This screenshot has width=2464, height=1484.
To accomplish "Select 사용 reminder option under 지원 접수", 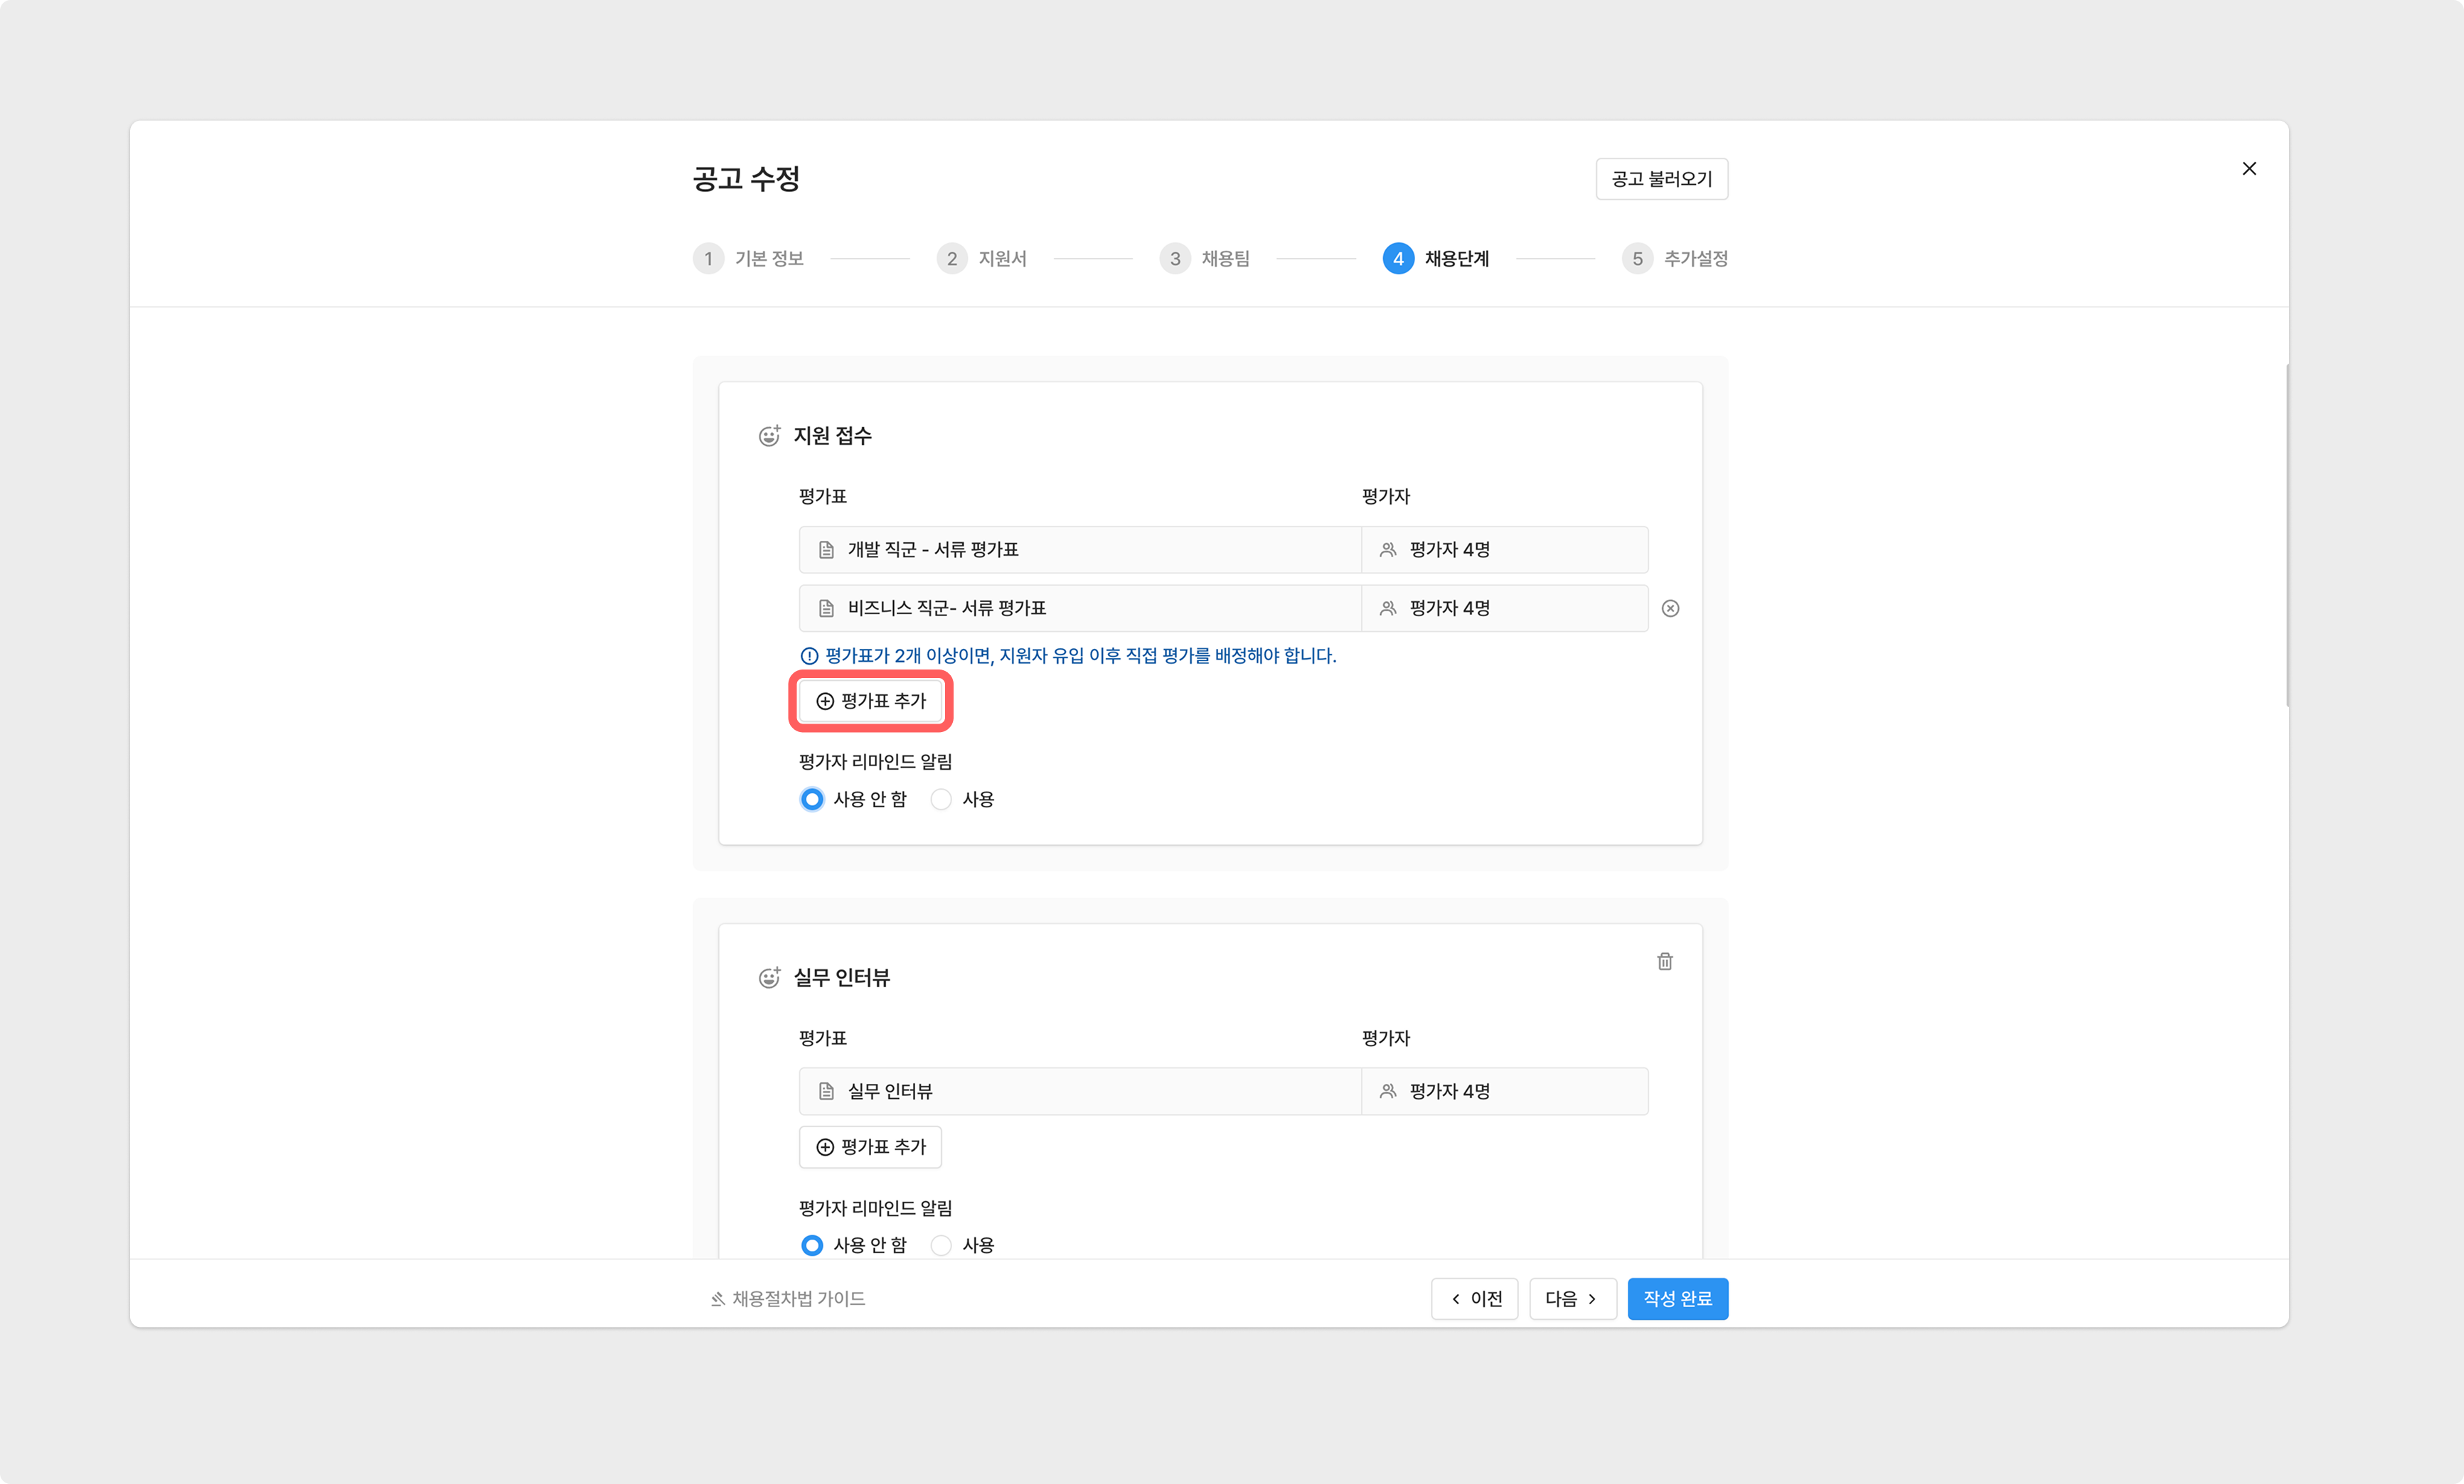I will 941,800.
